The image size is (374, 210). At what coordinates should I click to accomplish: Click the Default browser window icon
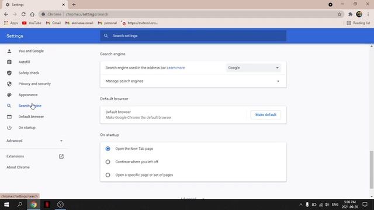tap(9, 117)
